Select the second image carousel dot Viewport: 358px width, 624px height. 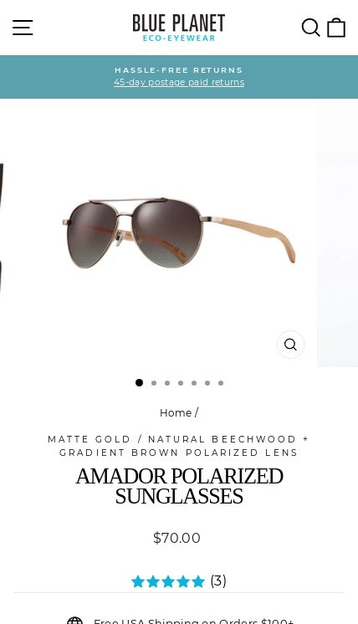coord(154,383)
